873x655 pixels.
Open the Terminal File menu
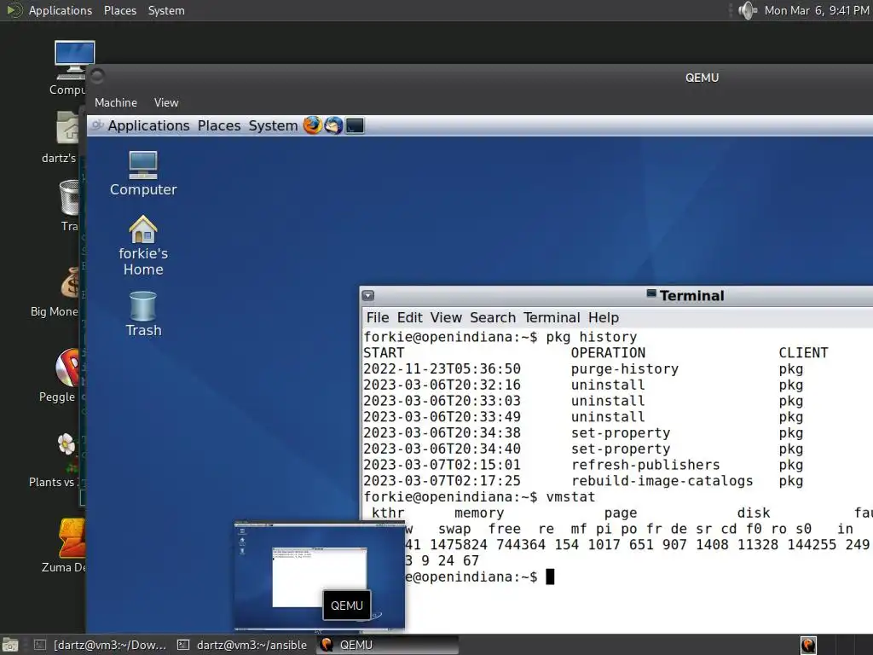point(378,317)
